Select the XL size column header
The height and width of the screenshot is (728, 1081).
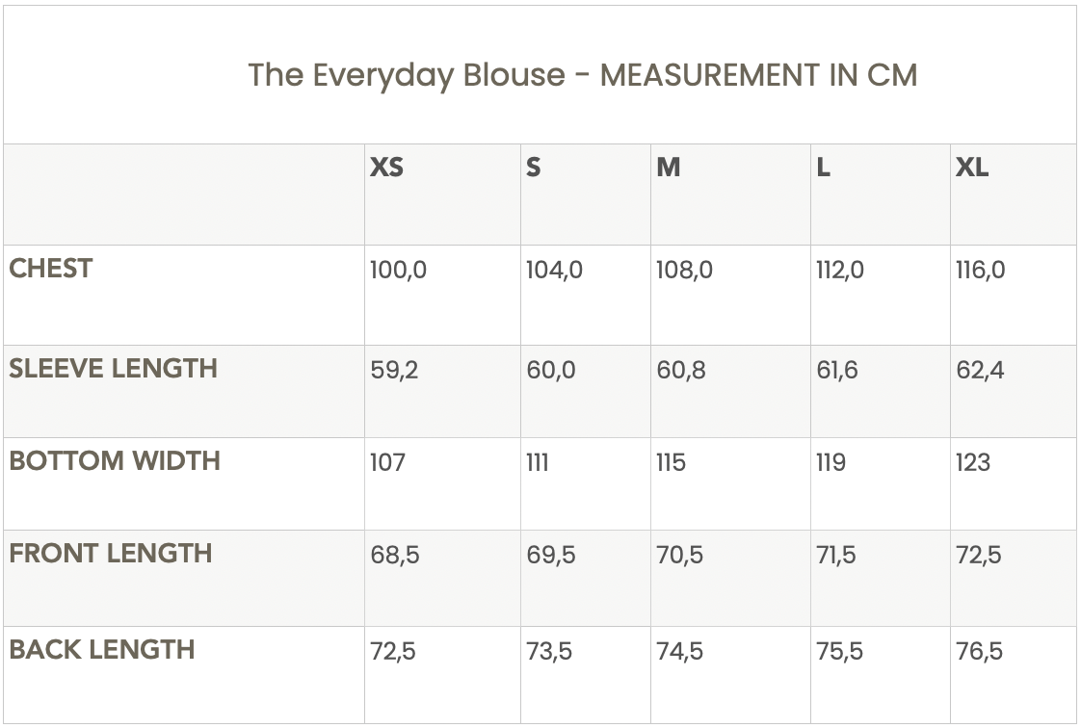pos(971,168)
